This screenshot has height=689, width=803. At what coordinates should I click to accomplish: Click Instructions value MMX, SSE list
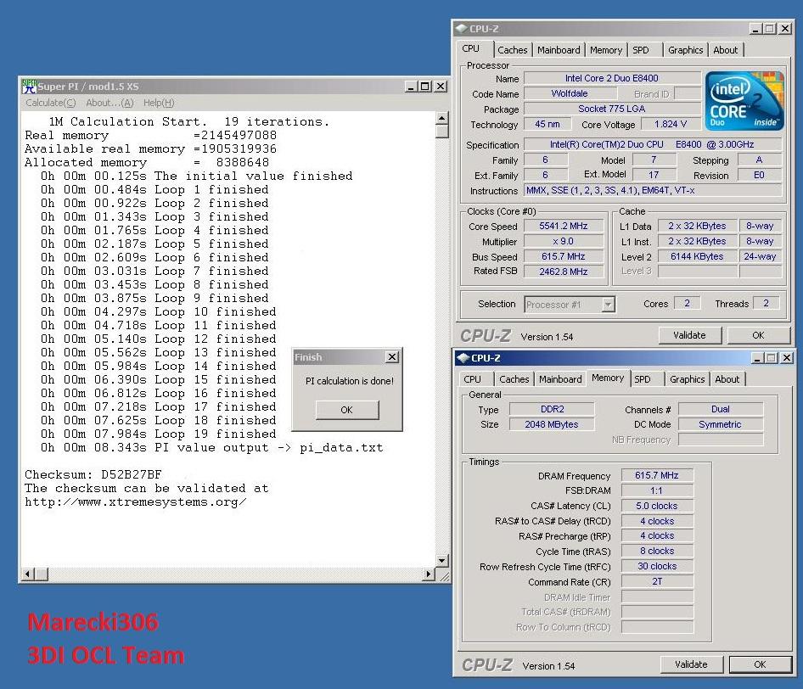coord(654,190)
